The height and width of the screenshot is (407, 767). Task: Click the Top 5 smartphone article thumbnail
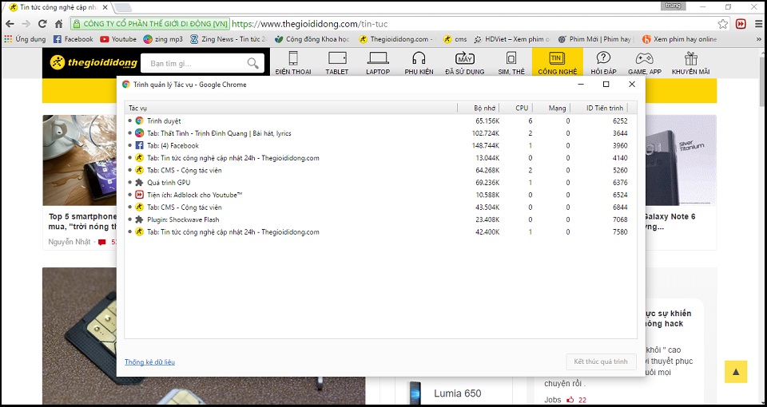pyautogui.click(x=79, y=160)
